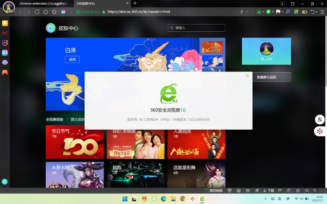The width and height of the screenshot is (327, 204).
Task: Open the purple circular AI sidebar icon
Action: [5, 43]
